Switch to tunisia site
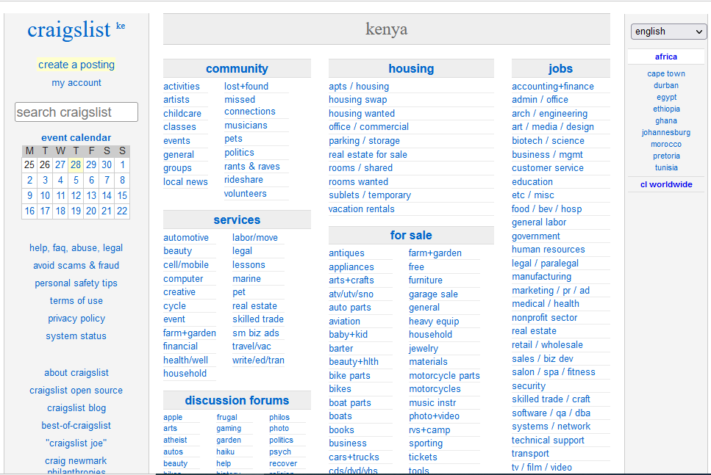Viewport: 711px width, 475px height. 665,167
